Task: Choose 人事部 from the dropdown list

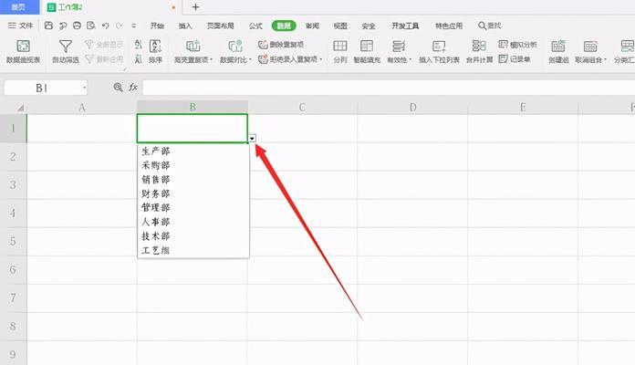Action: (193, 222)
